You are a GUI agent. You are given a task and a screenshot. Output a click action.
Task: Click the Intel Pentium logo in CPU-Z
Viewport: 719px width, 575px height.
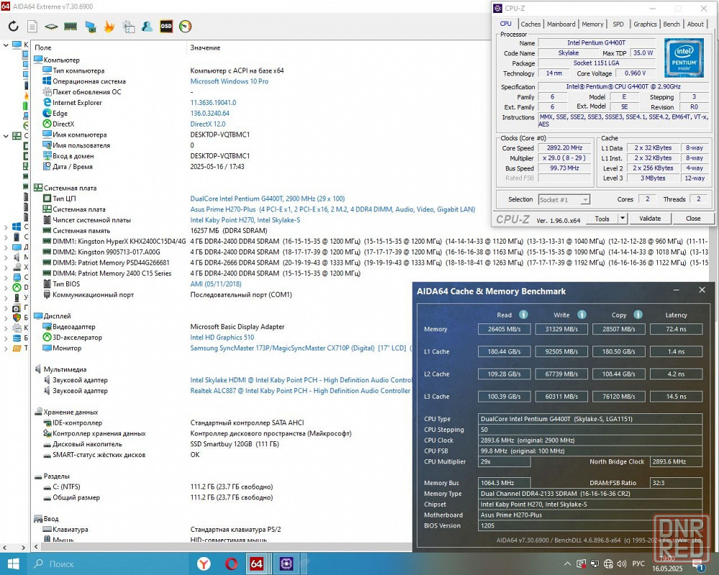(x=684, y=57)
